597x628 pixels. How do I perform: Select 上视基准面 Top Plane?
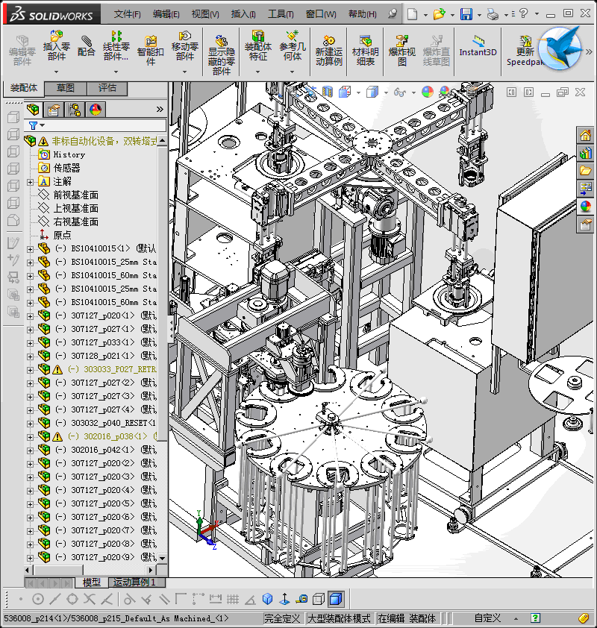click(x=75, y=208)
